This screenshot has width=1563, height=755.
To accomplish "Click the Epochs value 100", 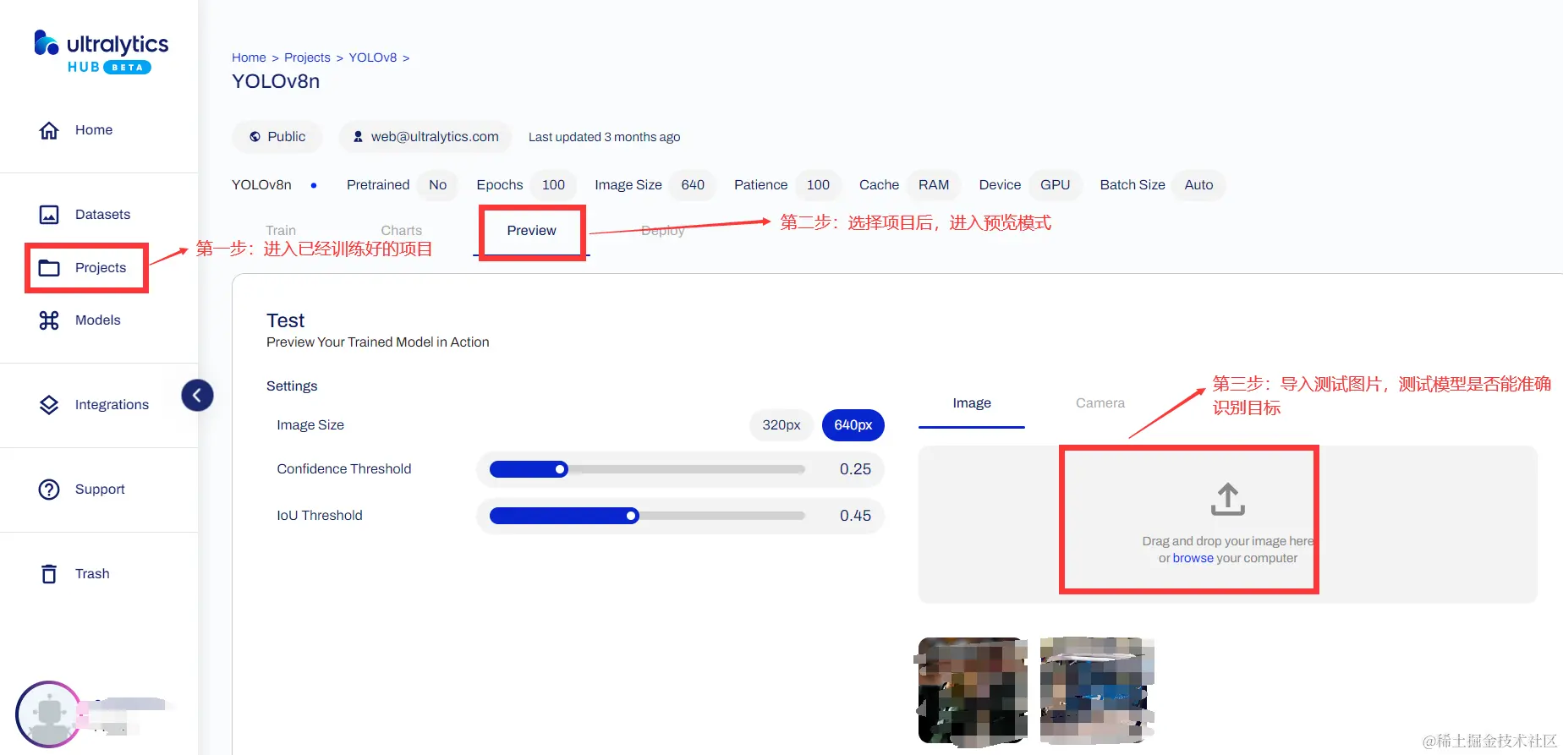I will [x=553, y=185].
